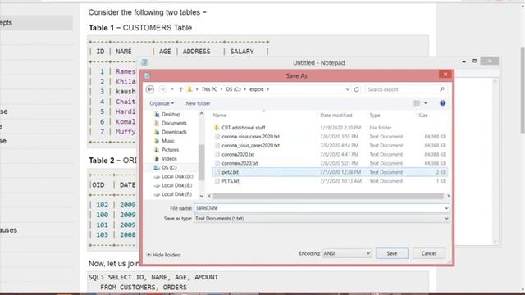This screenshot has width=525, height=295.
Task: Select Downloads in navigation pane
Action: click(x=174, y=132)
